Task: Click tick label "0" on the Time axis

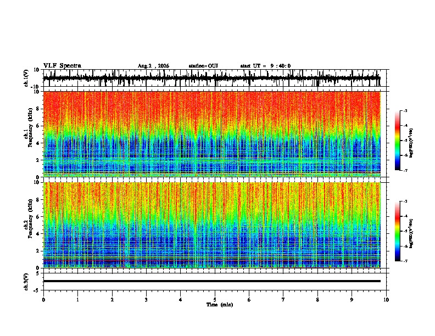Action: pos(43,300)
